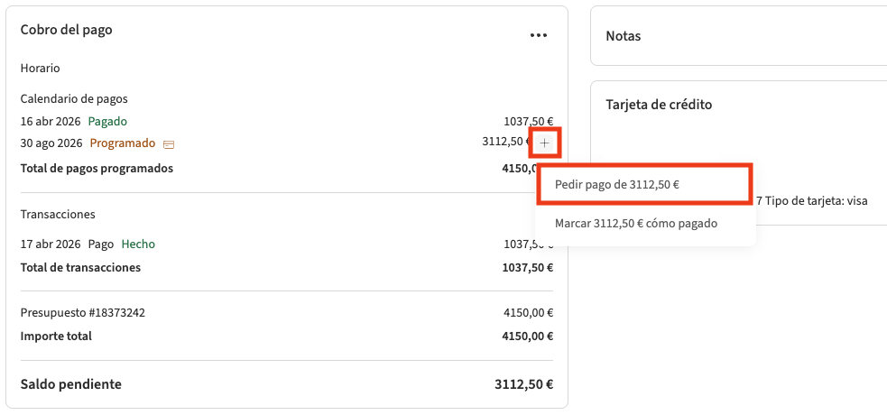
Task: Click the 'Tipo de tarjeta: visa' text
Action: pyautogui.click(x=816, y=200)
